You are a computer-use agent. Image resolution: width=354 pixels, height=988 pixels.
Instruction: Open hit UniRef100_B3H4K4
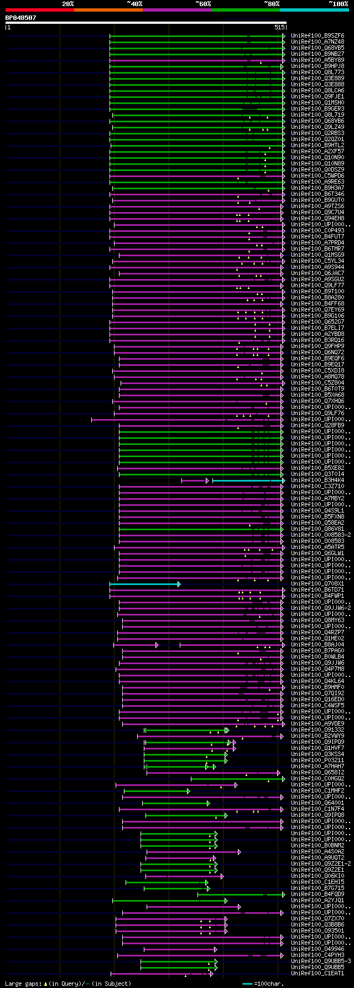[x=317, y=480]
